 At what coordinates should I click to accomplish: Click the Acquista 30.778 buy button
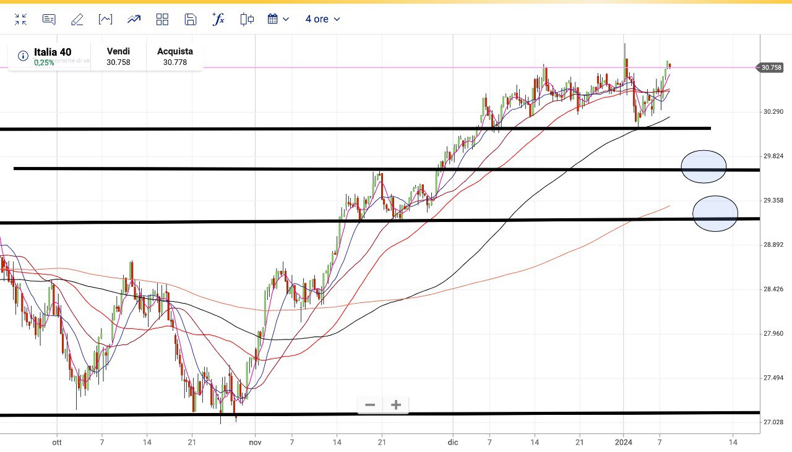[175, 56]
